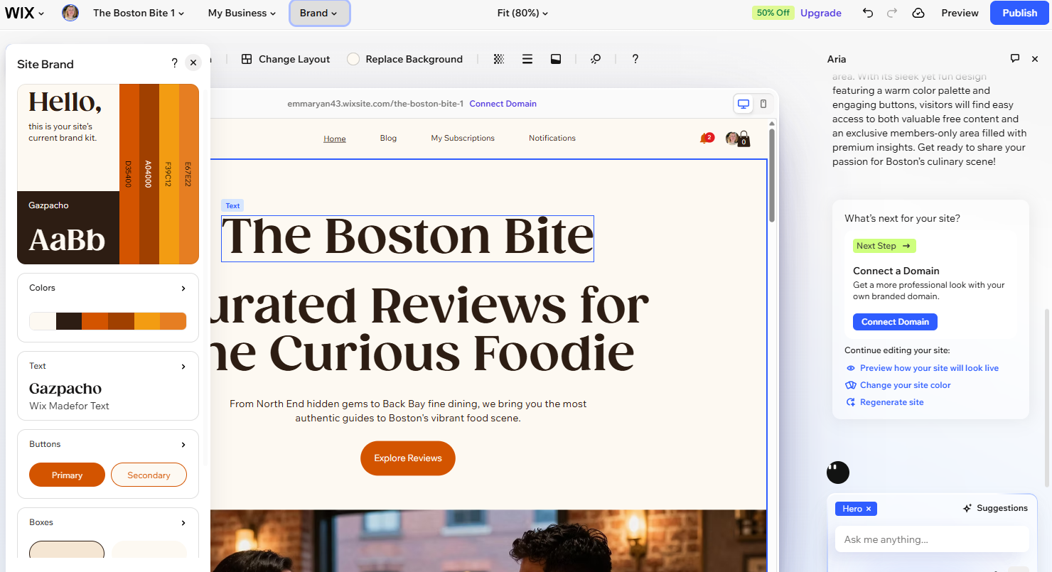Image resolution: width=1052 pixels, height=572 pixels.
Task: Click the Next Step badge
Action: pyautogui.click(x=884, y=246)
